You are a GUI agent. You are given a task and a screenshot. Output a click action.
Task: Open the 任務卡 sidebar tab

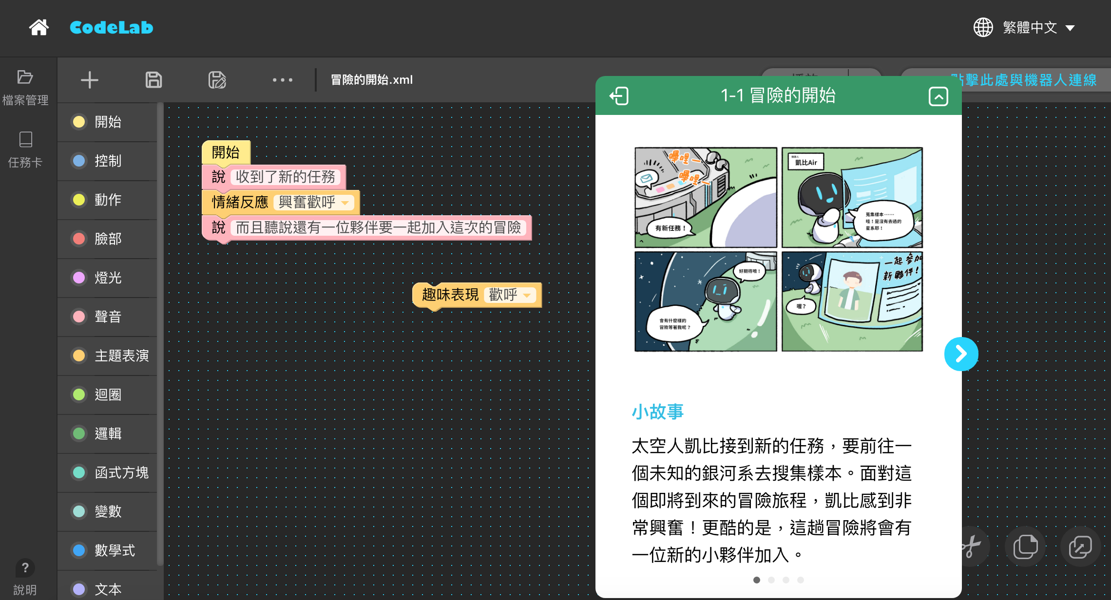click(x=25, y=149)
